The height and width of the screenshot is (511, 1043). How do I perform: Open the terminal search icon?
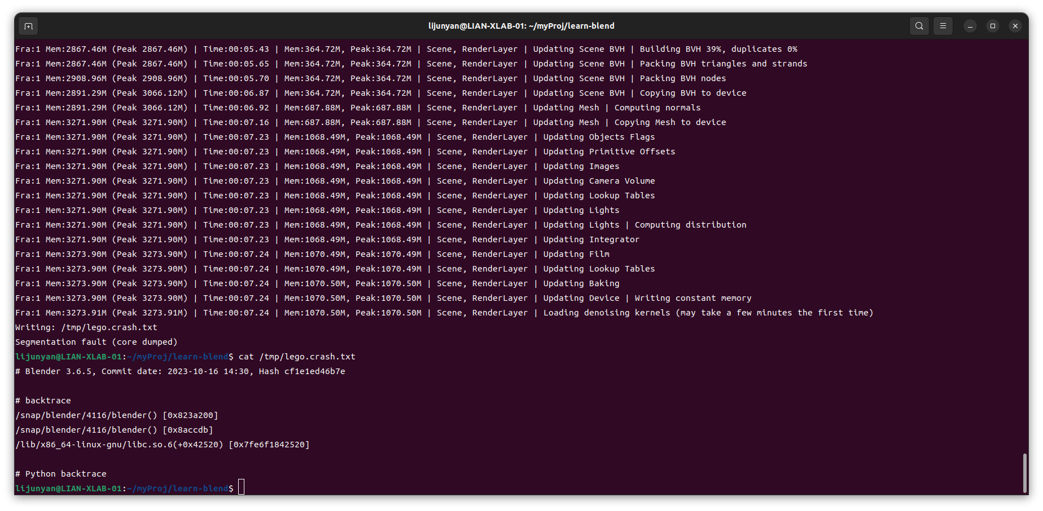tap(919, 26)
